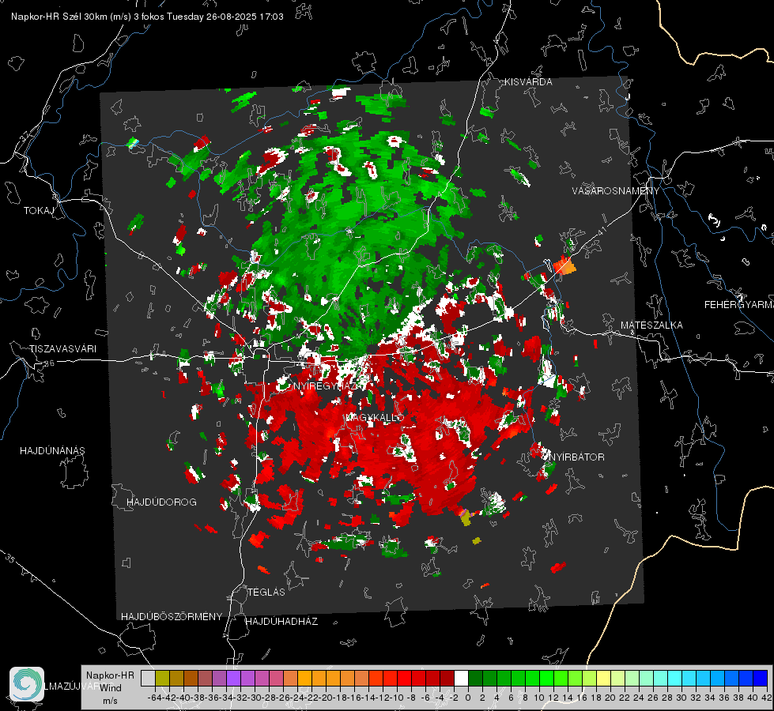This screenshot has height=711, width=774.
Task: Click the '-64' value on the legend scale
Action: (154, 698)
